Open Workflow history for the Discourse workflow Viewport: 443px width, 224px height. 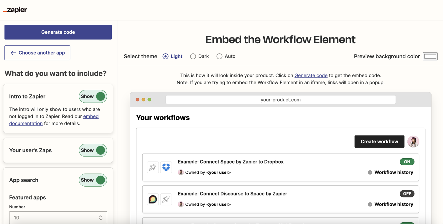394,204
